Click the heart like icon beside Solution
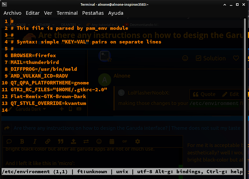 coord(236,58)
